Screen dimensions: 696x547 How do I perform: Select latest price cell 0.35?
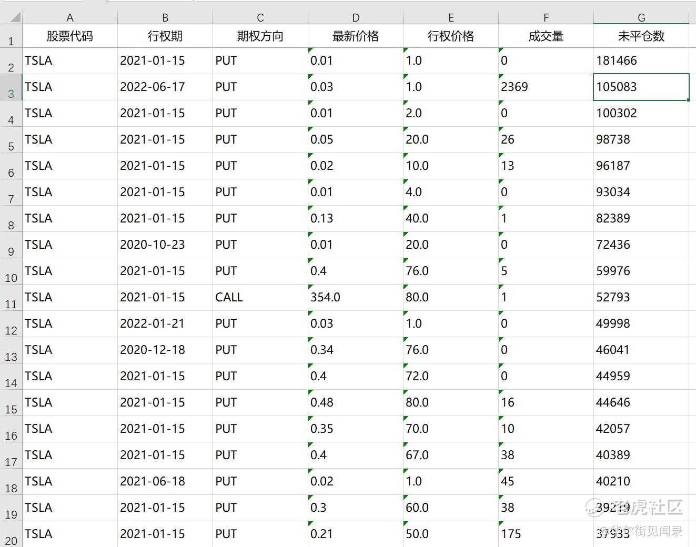[x=355, y=429]
